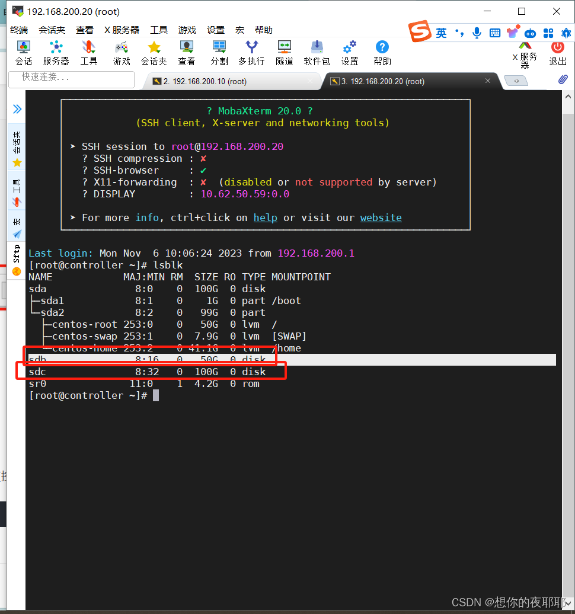Click the paperclip attachment icon
The height and width of the screenshot is (614, 575).
pyautogui.click(x=563, y=79)
